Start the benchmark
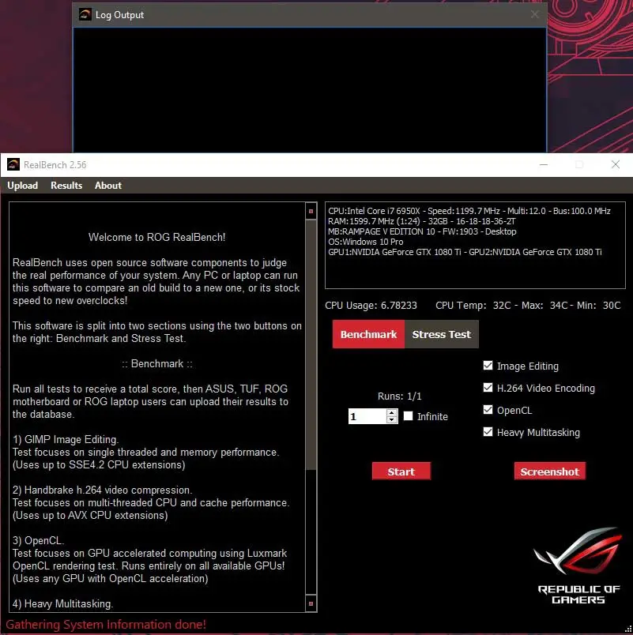 coord(401,472)
